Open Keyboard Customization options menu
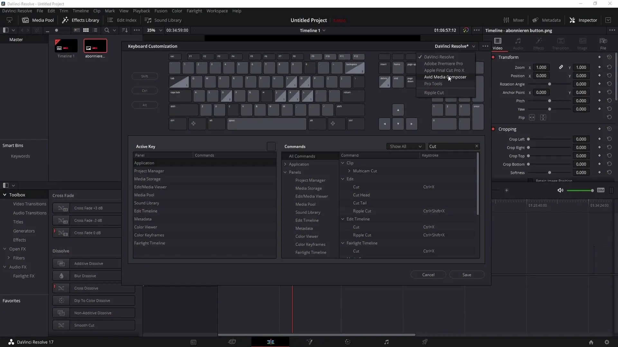The image size is (618, 347). pyautogui.click(x=485, y=46)
